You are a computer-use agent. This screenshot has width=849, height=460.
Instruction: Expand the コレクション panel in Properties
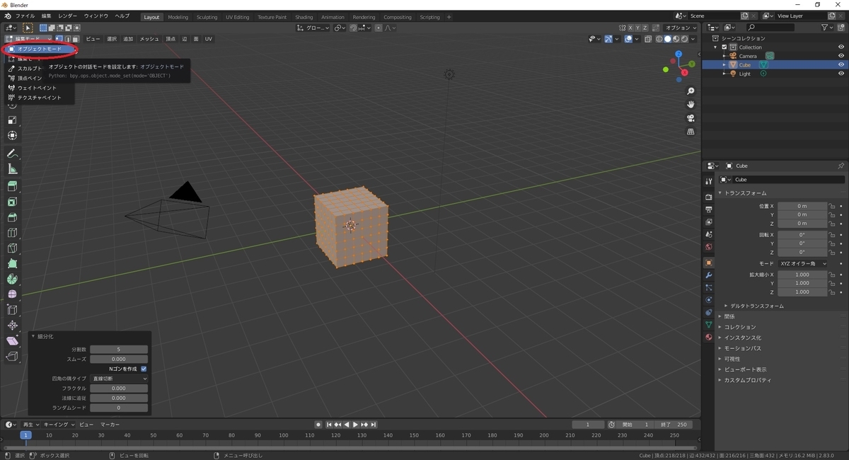click(x=740, y=327)
